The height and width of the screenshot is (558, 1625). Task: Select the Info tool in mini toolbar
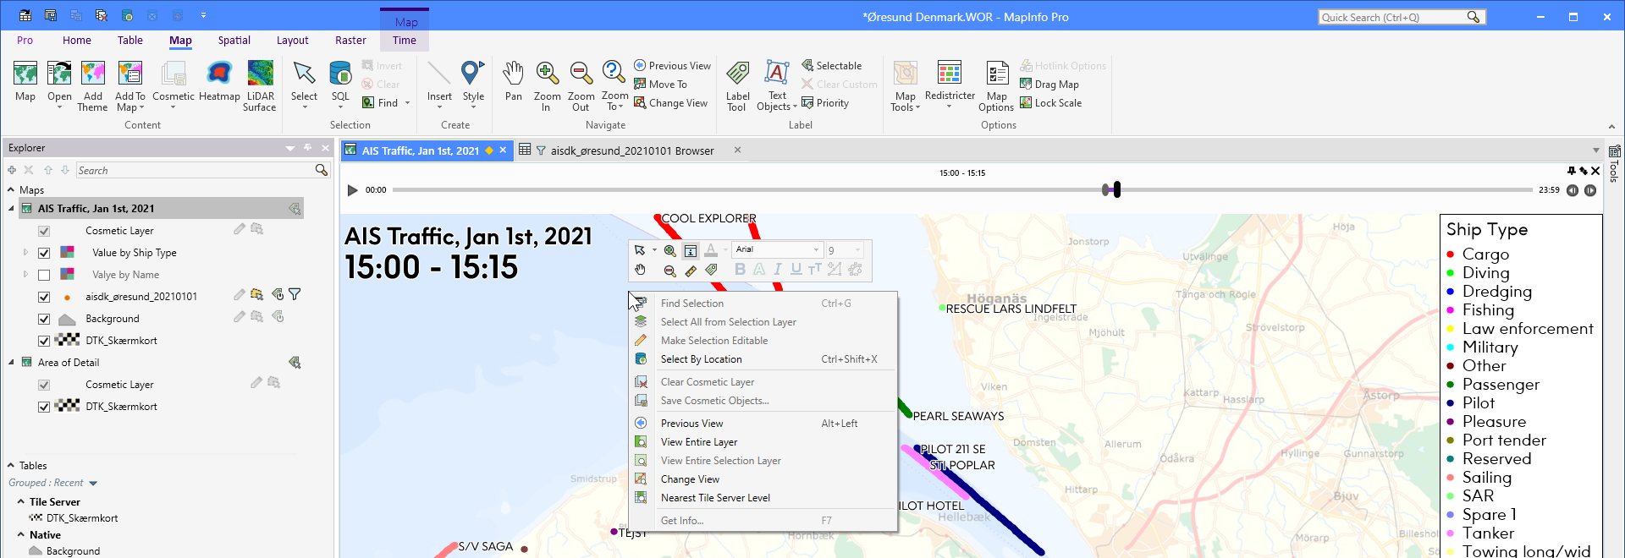[691, 250]
